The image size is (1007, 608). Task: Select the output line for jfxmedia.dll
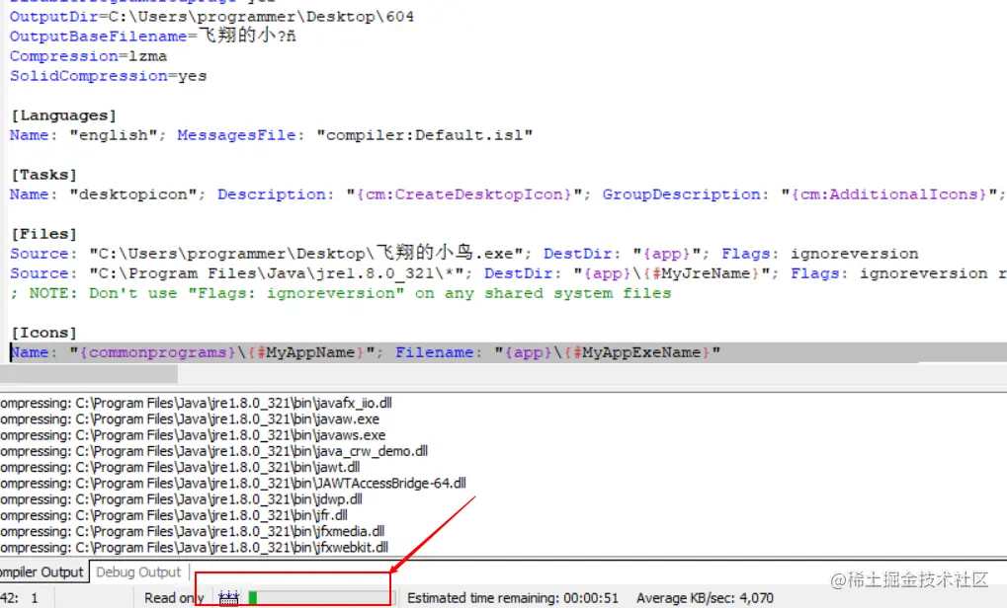click(192, 531)
